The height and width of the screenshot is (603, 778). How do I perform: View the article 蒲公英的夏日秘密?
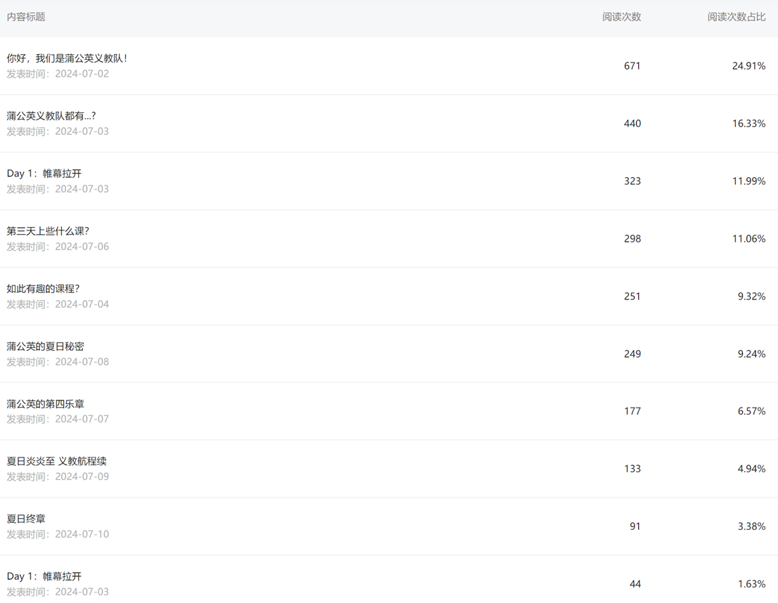[x=46, y=346]
